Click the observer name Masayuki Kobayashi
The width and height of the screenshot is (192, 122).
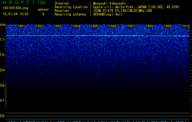tap(110, 3)
